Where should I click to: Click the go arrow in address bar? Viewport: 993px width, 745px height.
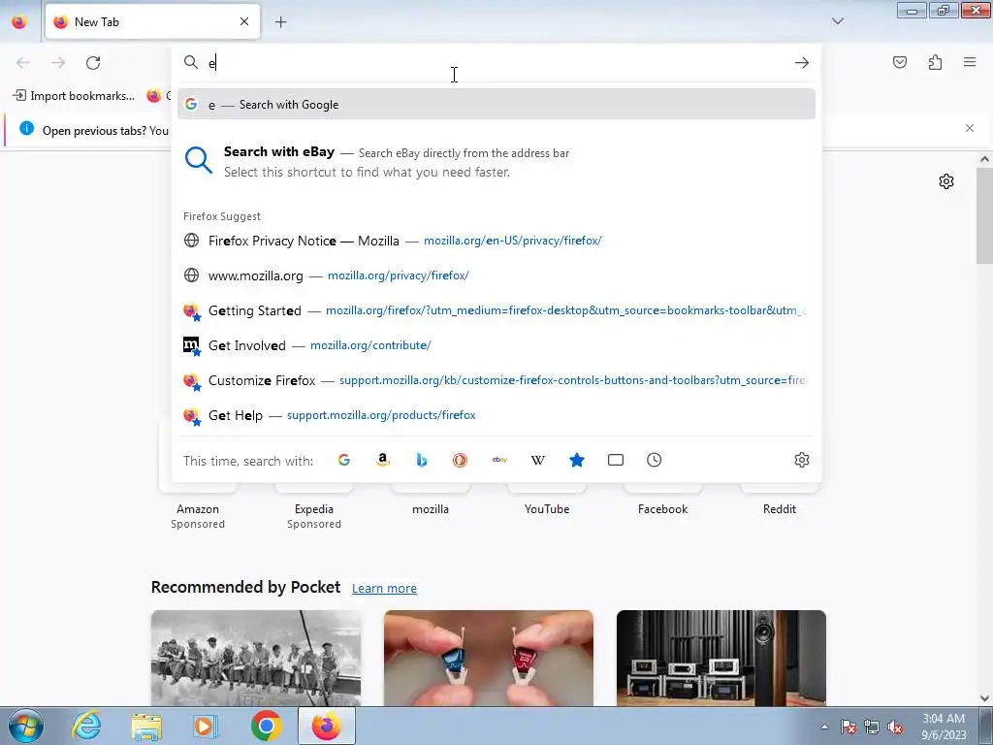(x=802, y=63)
